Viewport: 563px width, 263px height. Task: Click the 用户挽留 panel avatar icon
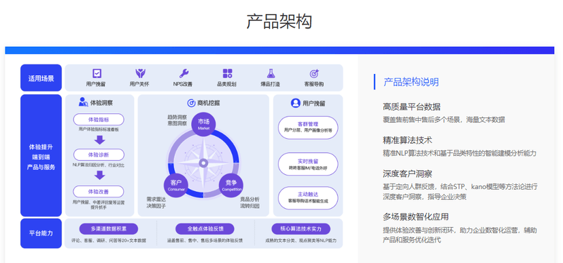click(295, 103)
